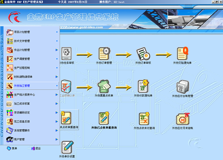Click 外协付款通知单 icon
The width and height of the screenshot is (223, 160).
click(143, 87)
